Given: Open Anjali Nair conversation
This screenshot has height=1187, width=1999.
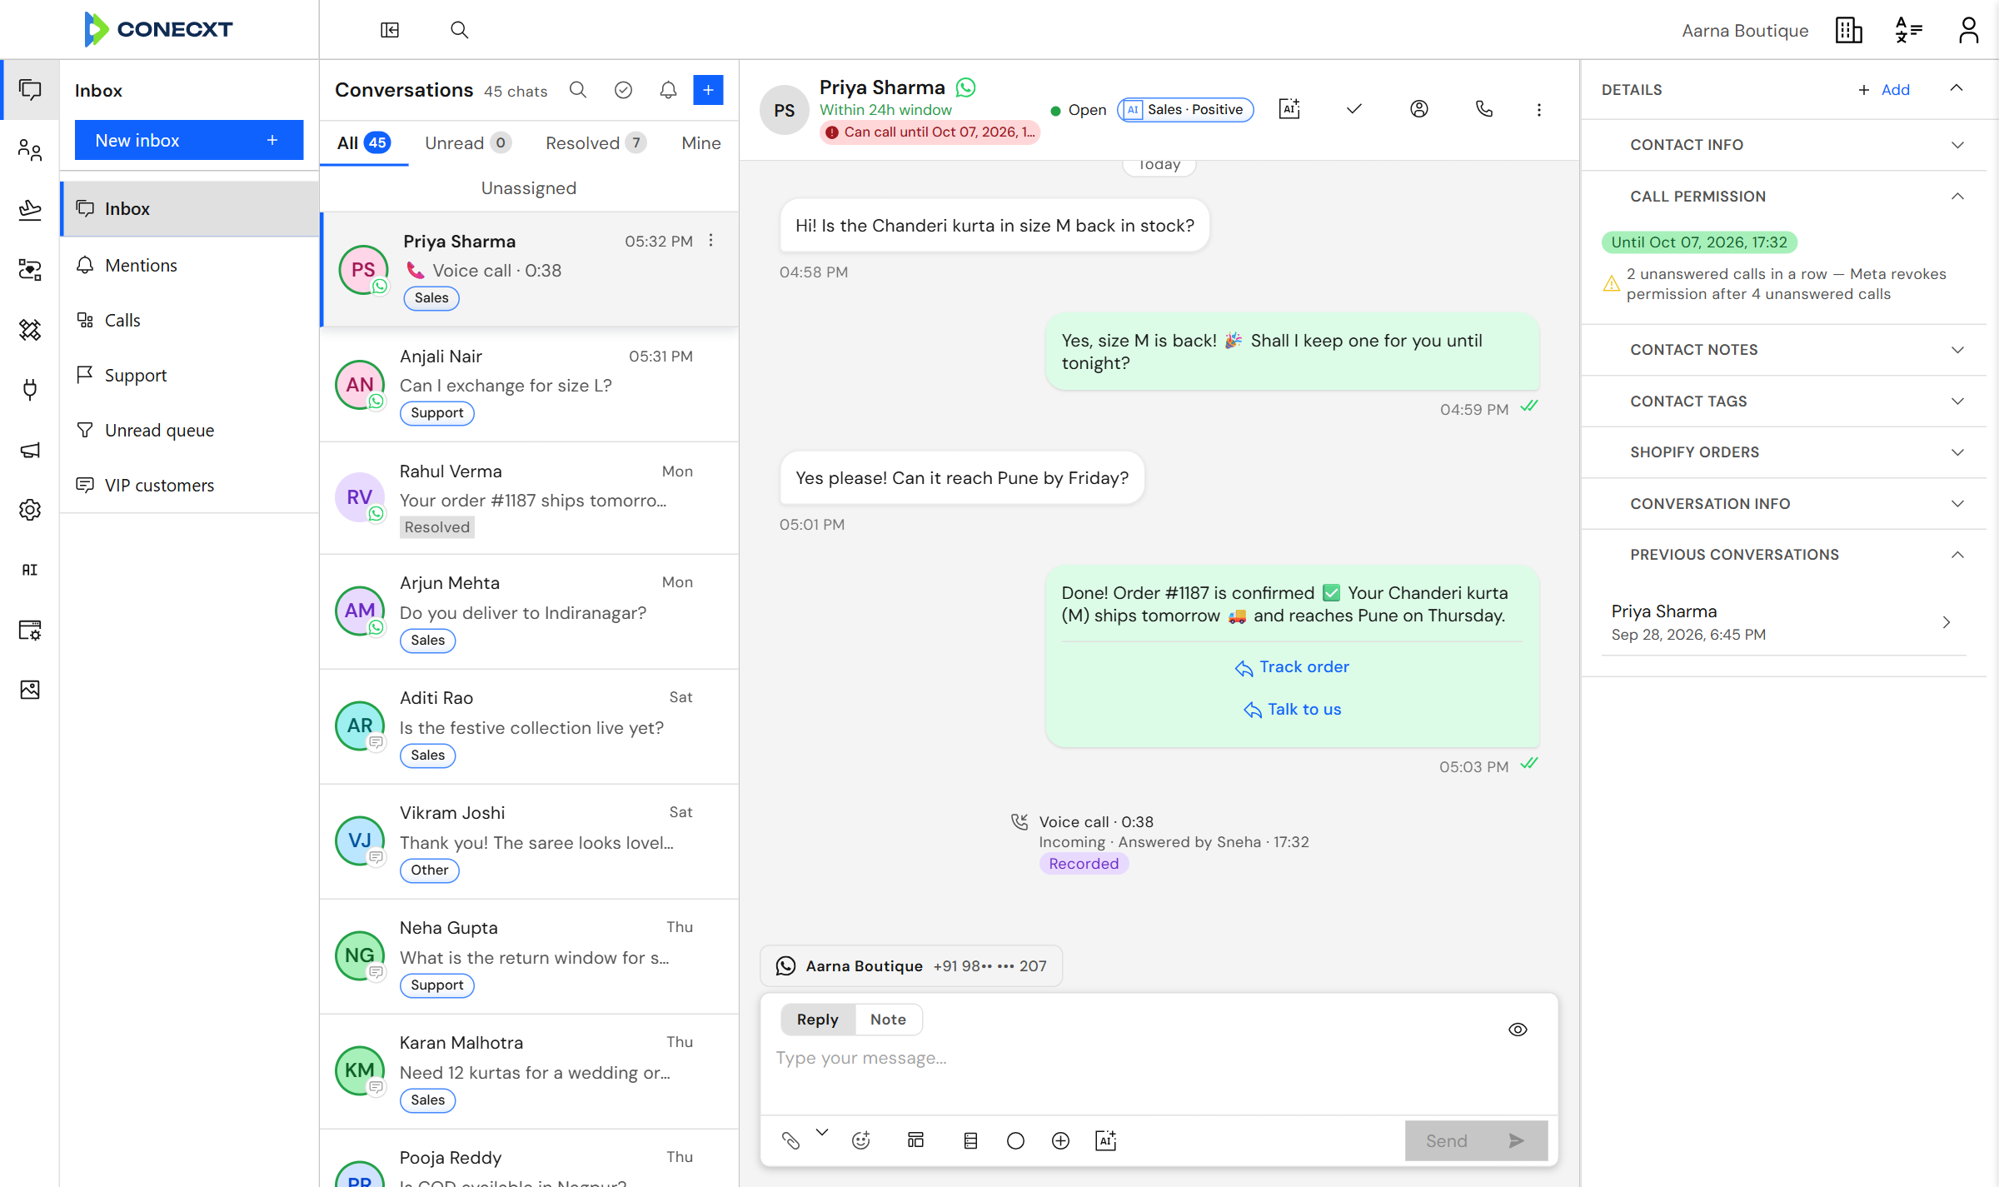Looking at the screenshot, I should [x=530, y=385].
